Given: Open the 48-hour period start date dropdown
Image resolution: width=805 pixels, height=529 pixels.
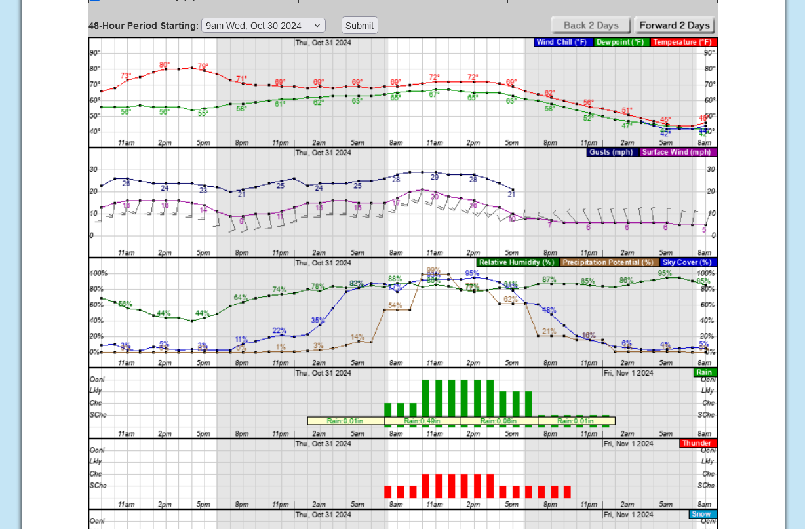Looking at the screenshot, I should coord(264,26).
